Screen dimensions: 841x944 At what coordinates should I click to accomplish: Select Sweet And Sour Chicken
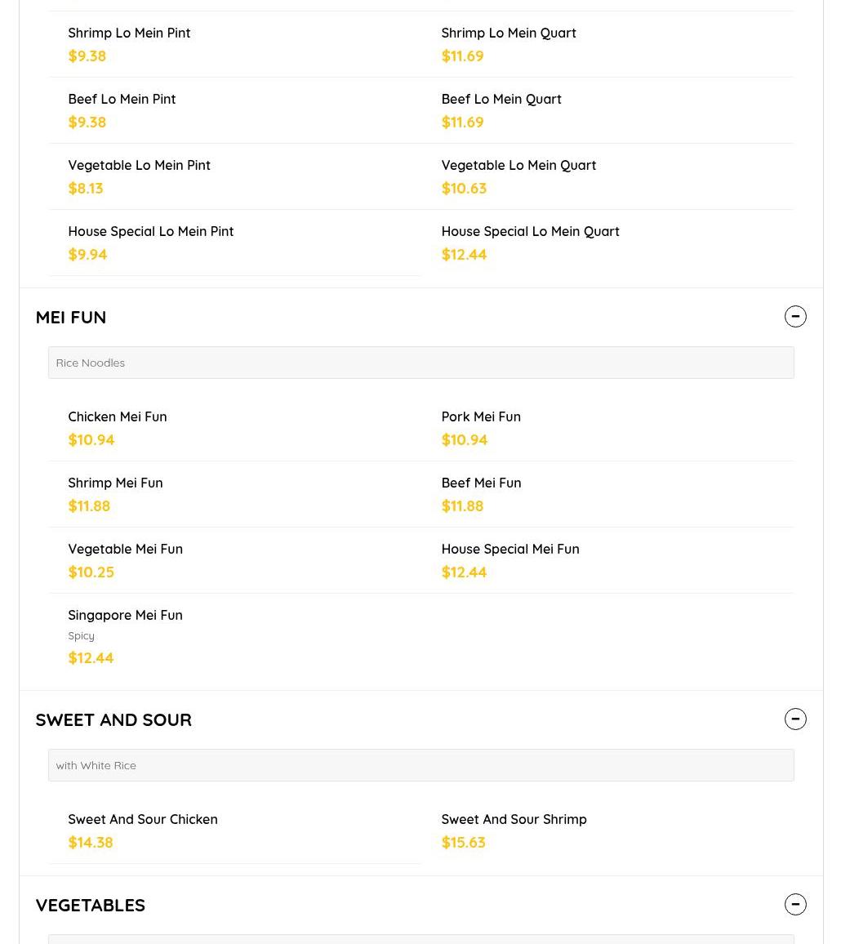click(x=142, y=820)
